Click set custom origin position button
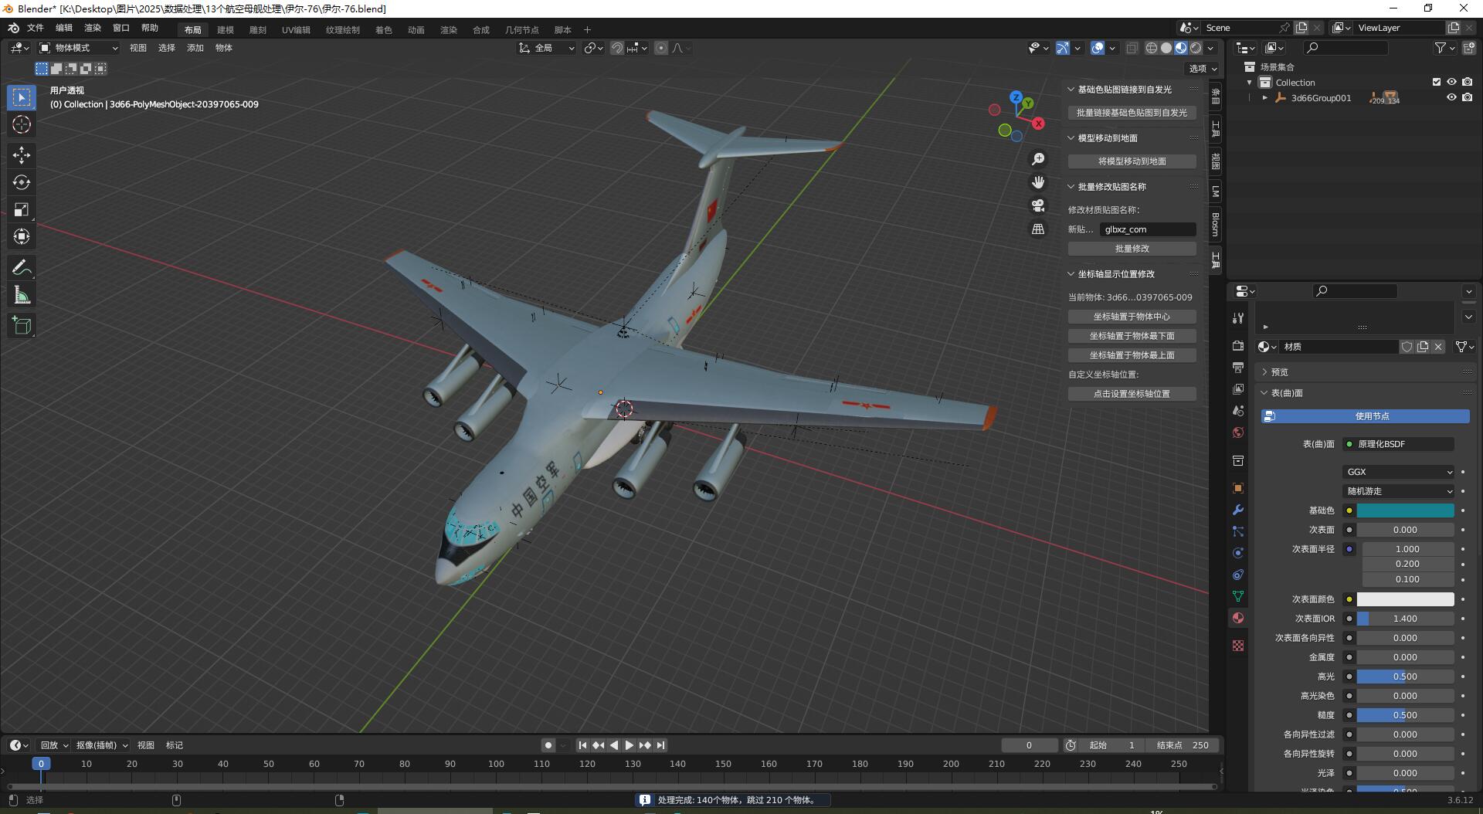Viewport: 1483px width, 814px height. click(1132, 394)
